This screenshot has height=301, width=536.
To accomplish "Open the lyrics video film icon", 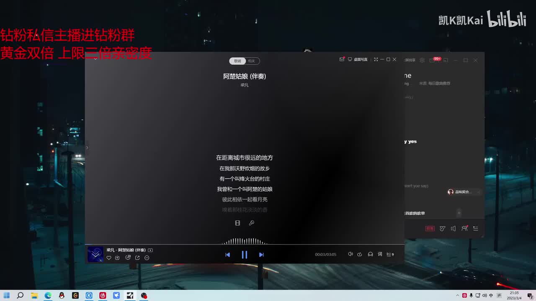I will (237, 223).
